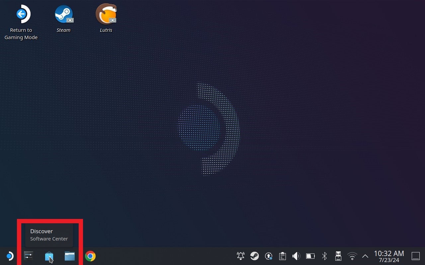Open the clipboard tray icon
This screenshot has height=265, width=425.
[283, 256]
